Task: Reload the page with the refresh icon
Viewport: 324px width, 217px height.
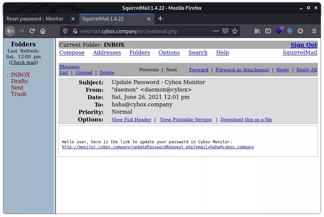Action: 32,31
